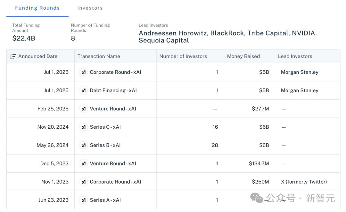Image resolution: width=346 pixels, height=212 pixels.
Task: Click xAI logo in Dec 5, 2023 Venture Round row
Action: click(83, 163)
